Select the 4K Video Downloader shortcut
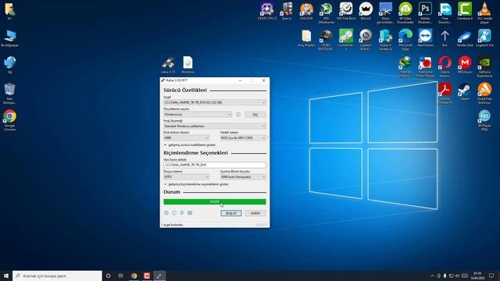Screen dimensions: 500x281 [405, 13]
